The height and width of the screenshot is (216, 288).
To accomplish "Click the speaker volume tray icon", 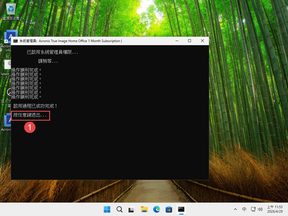I will tap(260, 209).
